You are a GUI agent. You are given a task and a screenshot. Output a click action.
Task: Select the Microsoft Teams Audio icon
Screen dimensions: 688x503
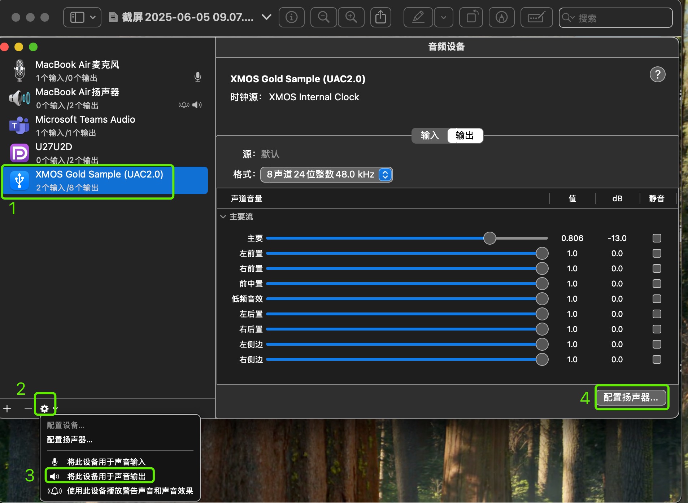[19, 125]
